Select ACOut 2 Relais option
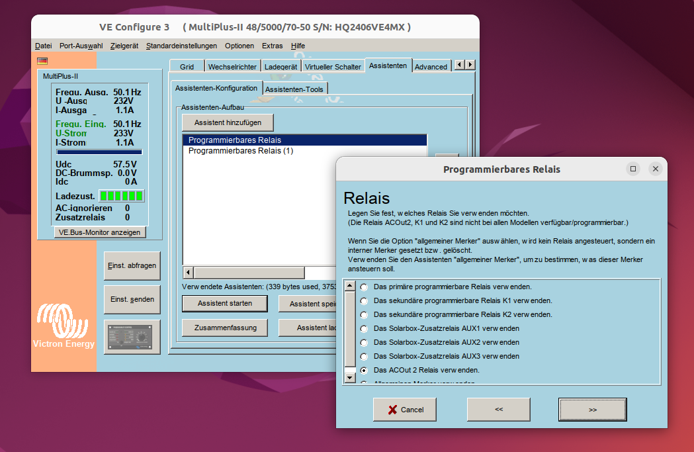The height and width of the screenshot is (452, 694). pos(364,370)
